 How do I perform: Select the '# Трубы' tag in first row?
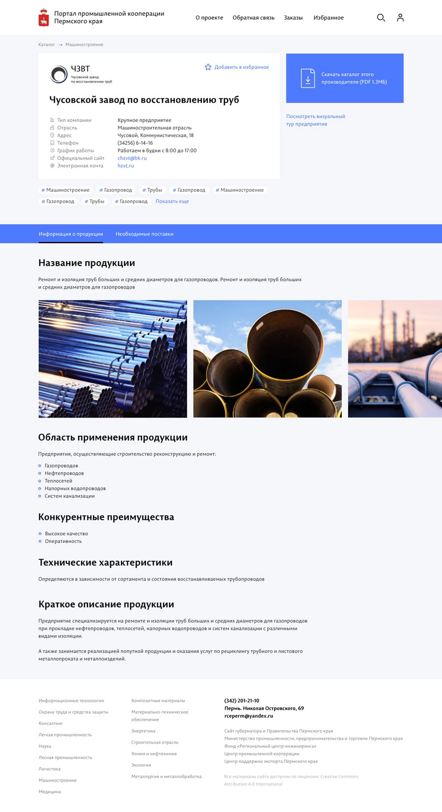(x=152, y=190)
